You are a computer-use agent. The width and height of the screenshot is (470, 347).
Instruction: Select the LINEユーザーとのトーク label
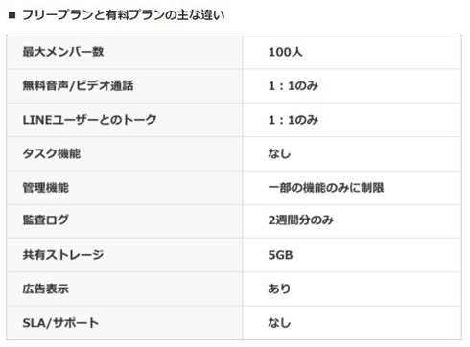tap(89, 120)
